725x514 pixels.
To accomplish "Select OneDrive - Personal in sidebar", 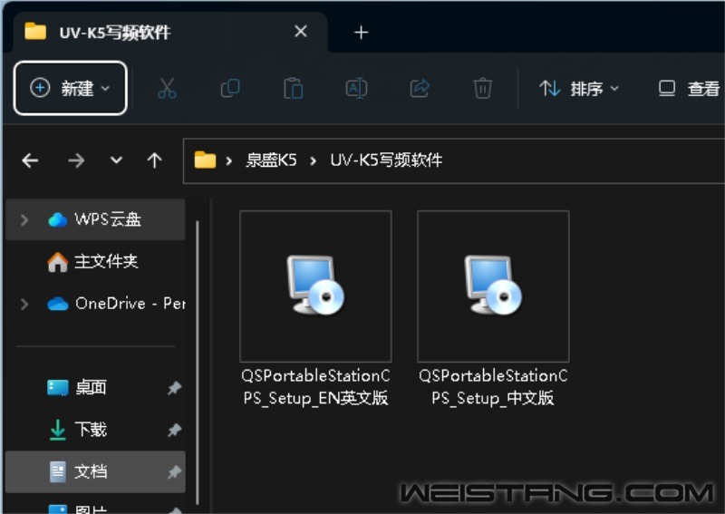I will tap(95, 304).
